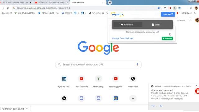The width and height of the screenshot is (199, 112).
Task: Open Кубезумие 3D FPS bookmark
Action: point(98,13)
